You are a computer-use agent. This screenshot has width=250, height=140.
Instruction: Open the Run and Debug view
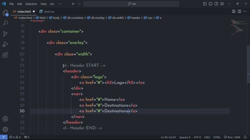tap(5, 44)
